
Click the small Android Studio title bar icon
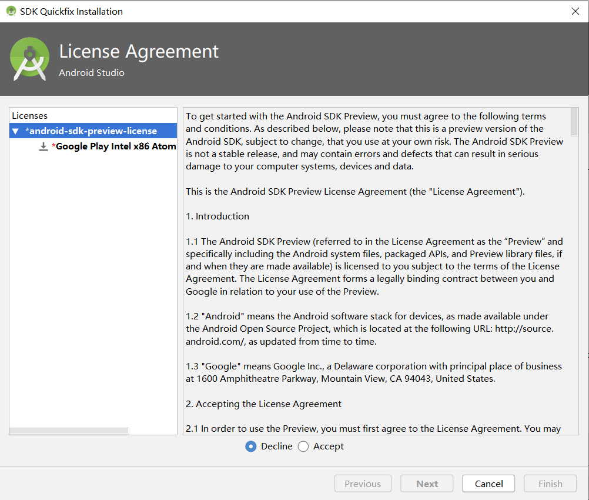[x=11, y=11]
